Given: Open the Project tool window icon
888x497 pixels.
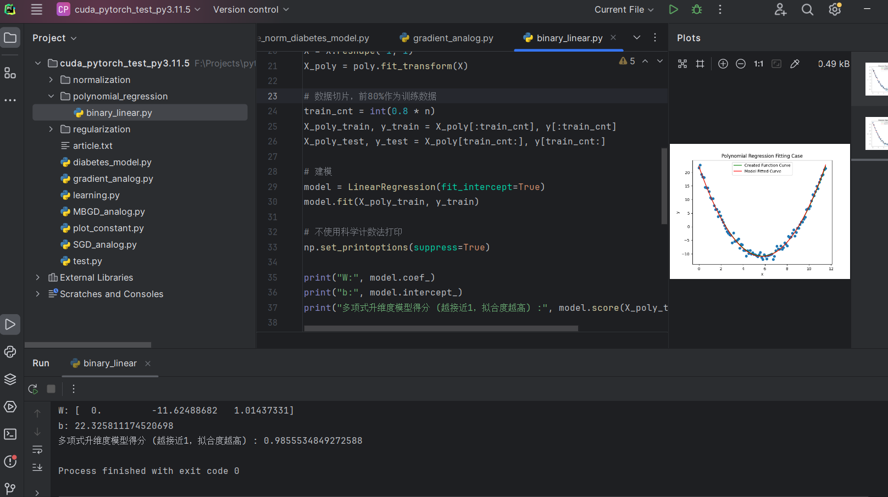Looking at the screenshot, I should click(10, 38).
